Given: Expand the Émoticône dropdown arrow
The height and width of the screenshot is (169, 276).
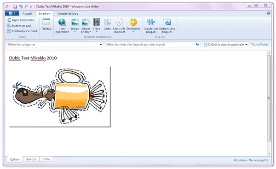Looking at the screenshot, I should (133, 32).
